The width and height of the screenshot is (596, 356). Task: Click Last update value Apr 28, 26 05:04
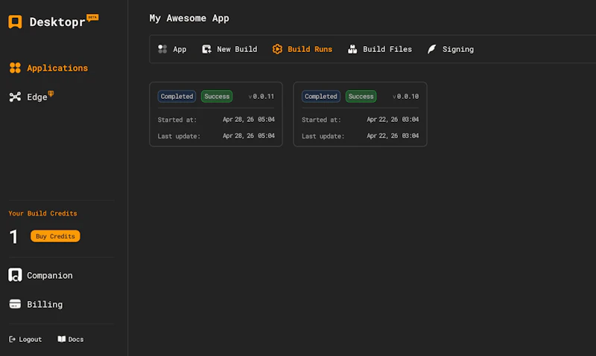pos(249,136)
